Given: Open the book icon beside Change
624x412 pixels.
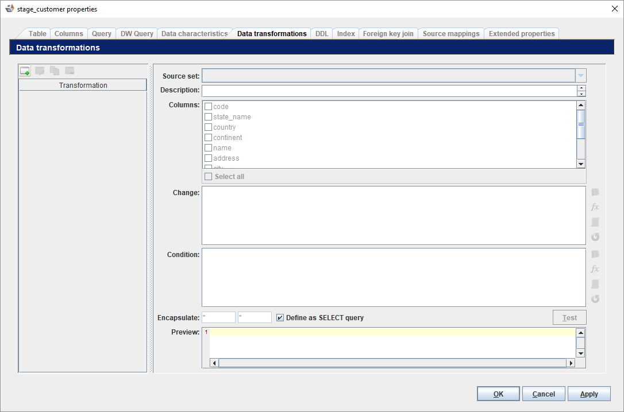Looking at the screenshot, I should [595, 192].
